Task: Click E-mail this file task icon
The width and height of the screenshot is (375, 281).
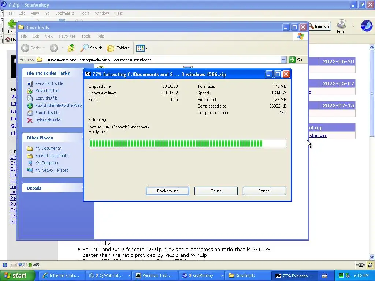Action: [30, 113]
